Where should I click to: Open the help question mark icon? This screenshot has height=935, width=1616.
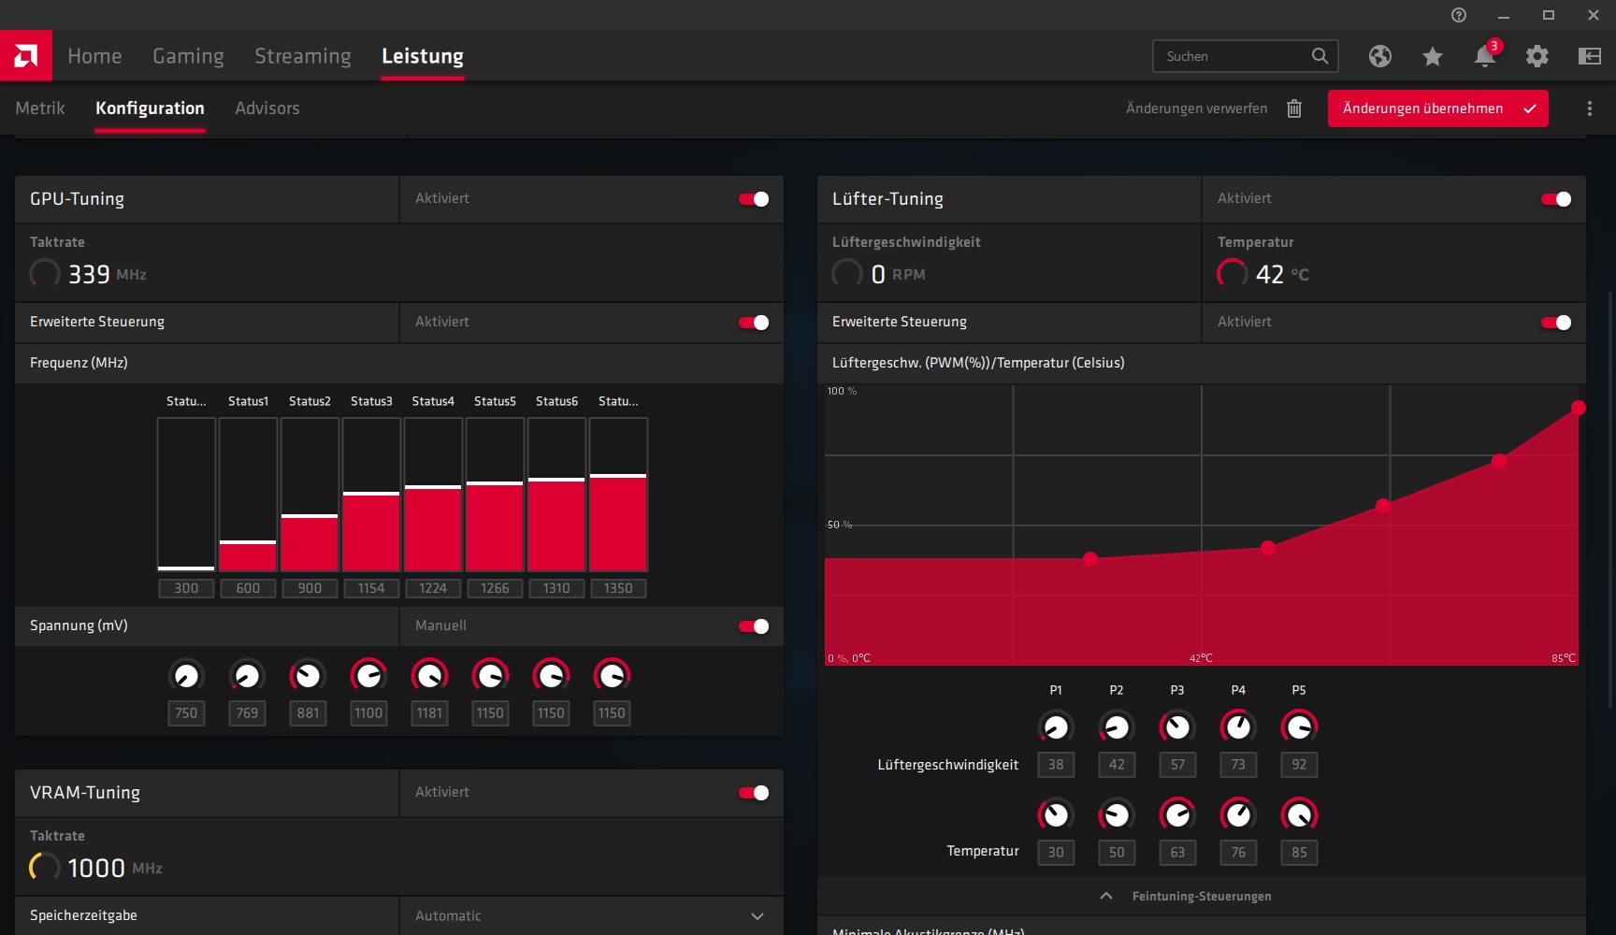pos(1459,15)
